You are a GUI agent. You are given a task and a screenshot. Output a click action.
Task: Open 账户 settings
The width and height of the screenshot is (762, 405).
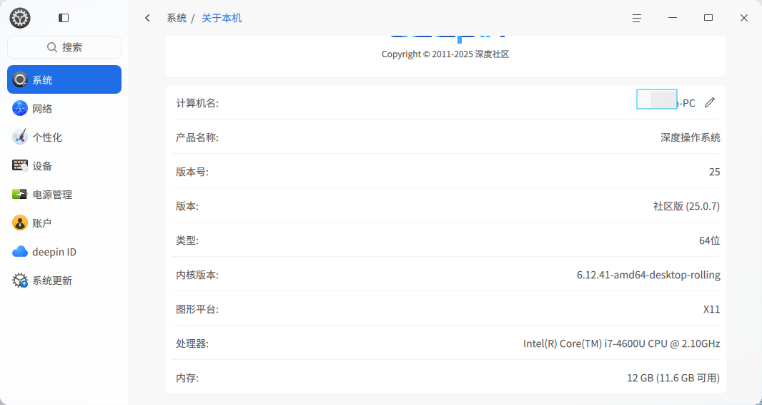click(x=64, y=223)
